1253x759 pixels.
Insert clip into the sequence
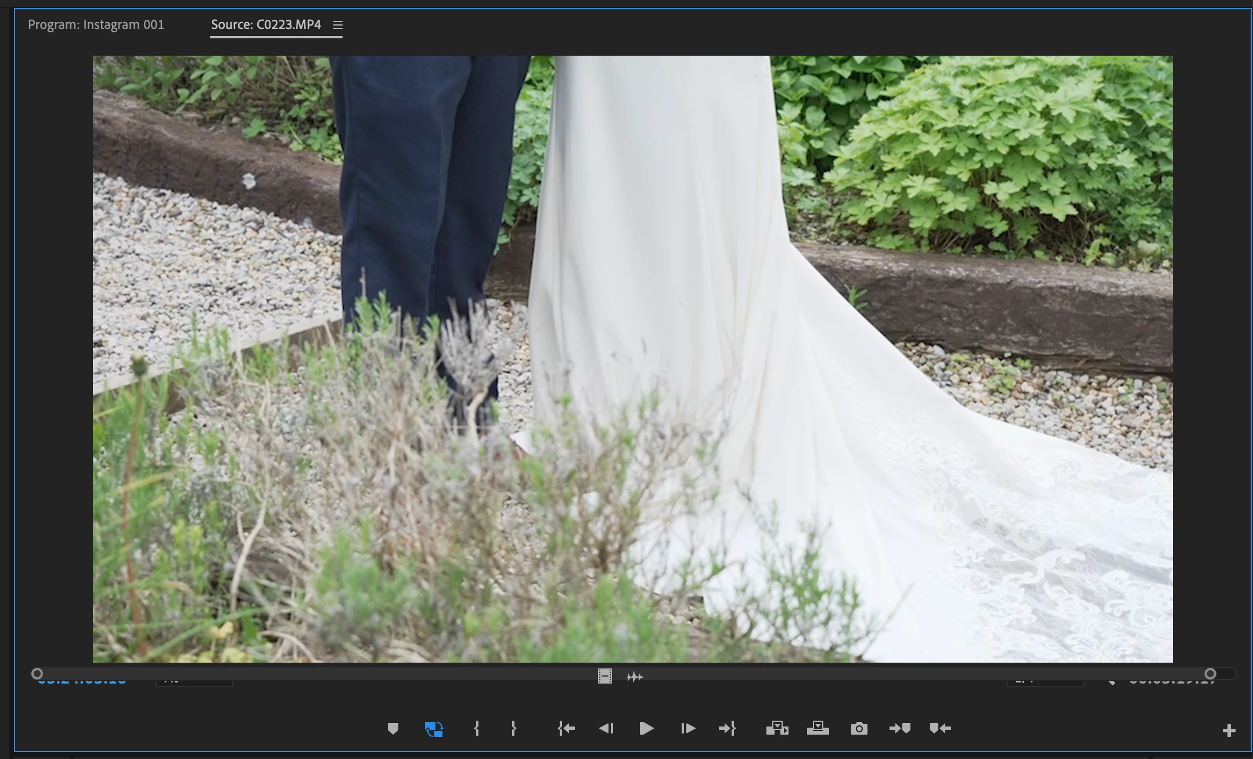[777, 728]
